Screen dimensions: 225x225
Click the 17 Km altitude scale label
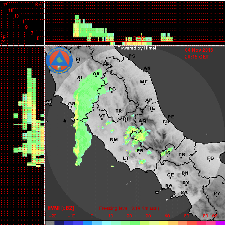(5, 4)
